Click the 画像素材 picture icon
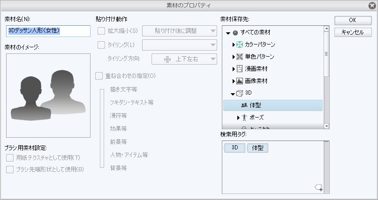The image size is (378, 200). (239, 81)
